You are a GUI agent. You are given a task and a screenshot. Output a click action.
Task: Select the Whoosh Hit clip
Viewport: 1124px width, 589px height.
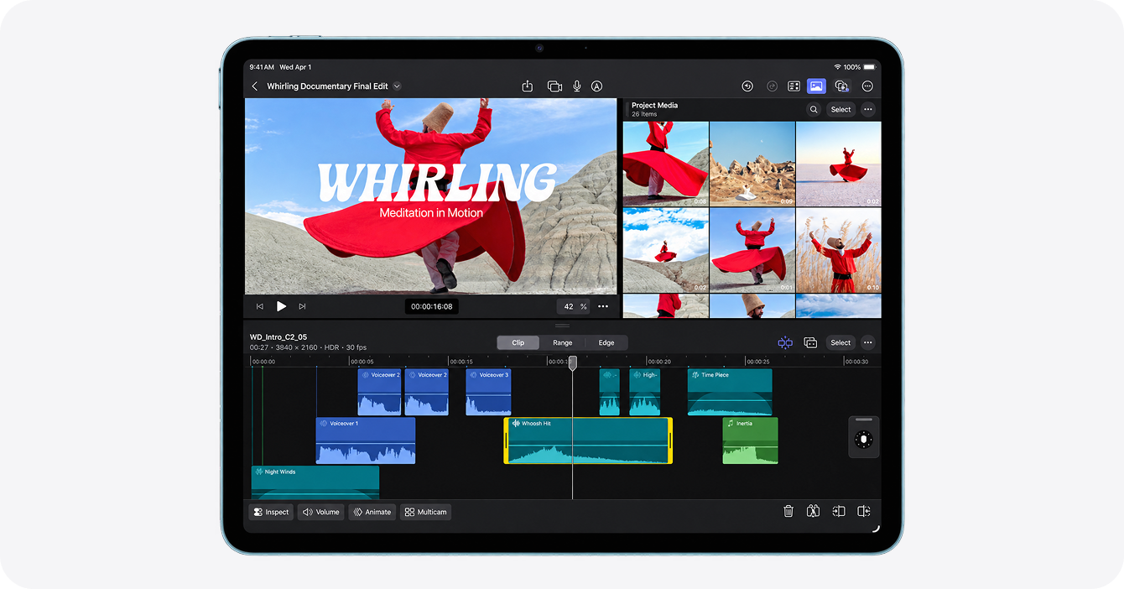pos(588,440)
